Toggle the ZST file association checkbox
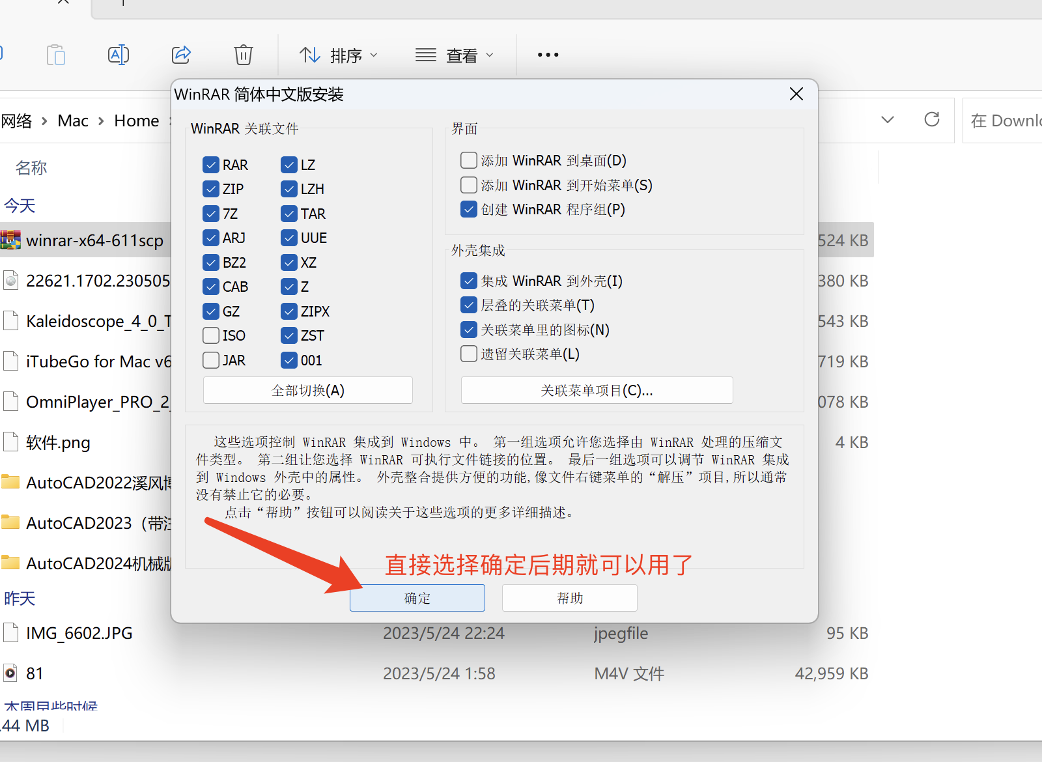This screenshot has width=1042, height=762. (x=289, y=335)
